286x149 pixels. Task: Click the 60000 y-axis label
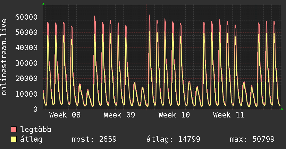tap(26, 17)
